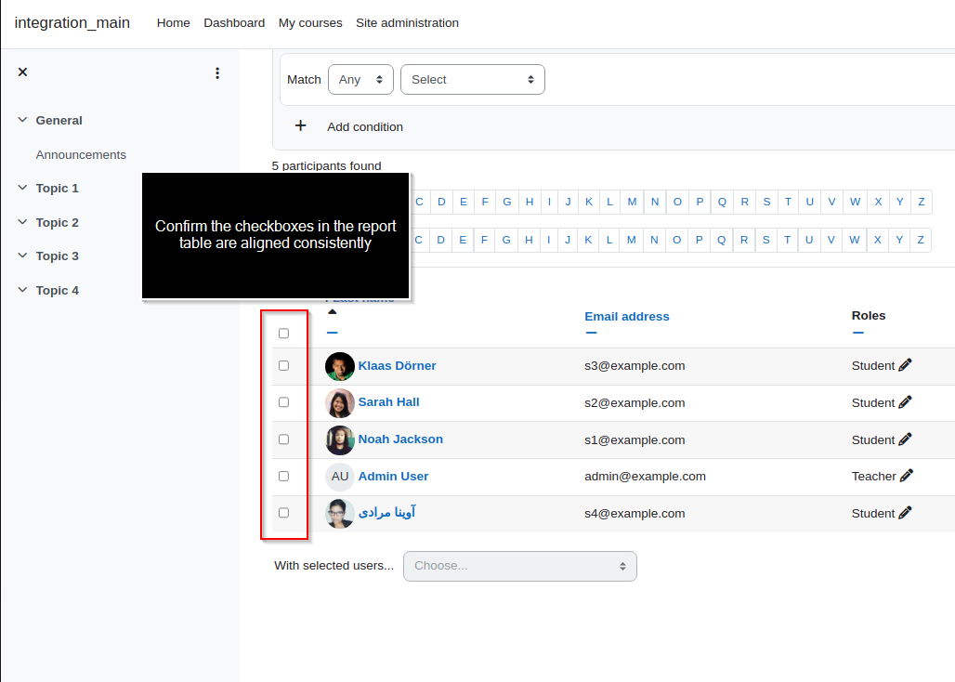Open avatar of s4@example.com participant
This screenshot has height=682, width=955.
click(340, 514)
